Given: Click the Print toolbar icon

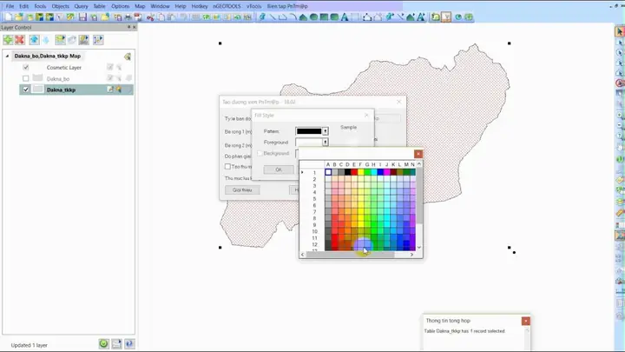Looking at the screenshot, I should click(128, 17).
